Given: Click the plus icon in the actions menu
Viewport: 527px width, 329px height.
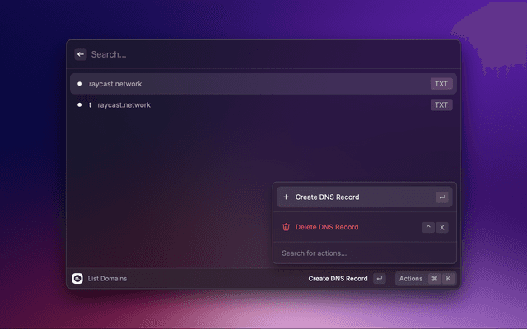Looking at the screenshot, I should coord(286,197).
